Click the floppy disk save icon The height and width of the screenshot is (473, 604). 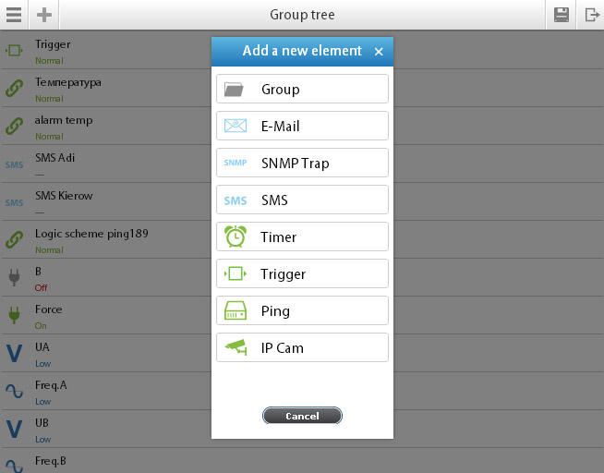pyautogui.click(x=562, y=15)
